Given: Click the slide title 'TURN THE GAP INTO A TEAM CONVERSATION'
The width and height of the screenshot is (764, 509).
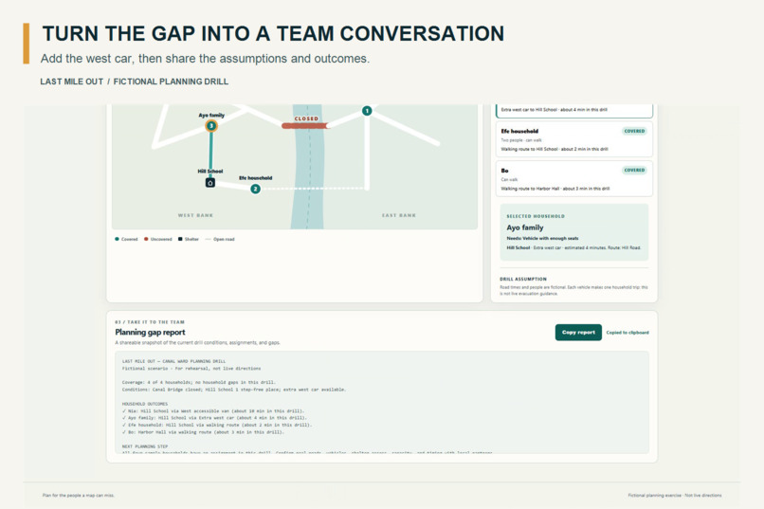Looking at the screenshot, I should coord(273,33).
